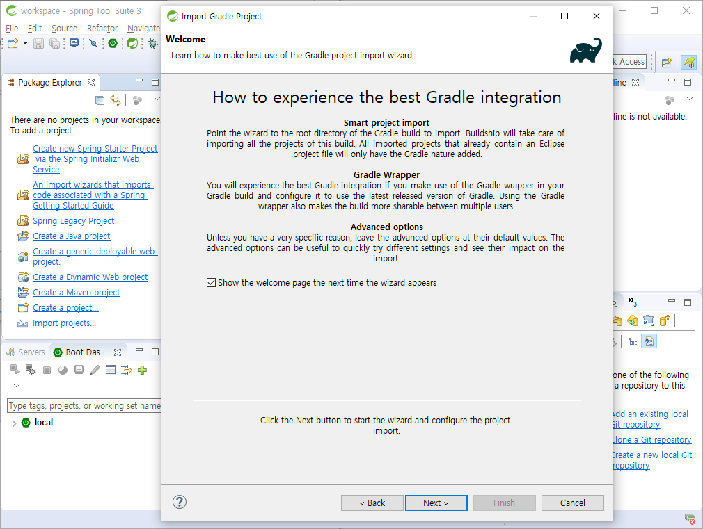Click Create a generic deployable web project link

pos(95,257)
